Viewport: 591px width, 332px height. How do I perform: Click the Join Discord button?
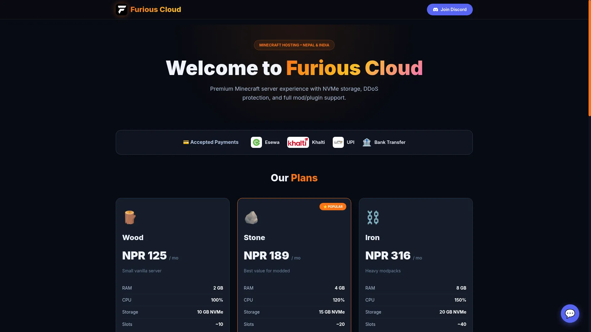(x=450, y=10)
